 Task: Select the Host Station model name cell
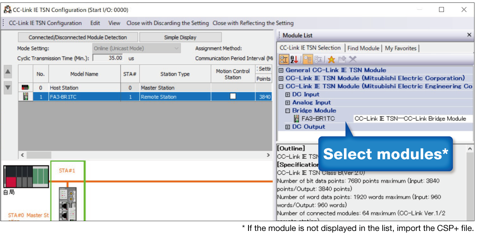pos(84,88)
